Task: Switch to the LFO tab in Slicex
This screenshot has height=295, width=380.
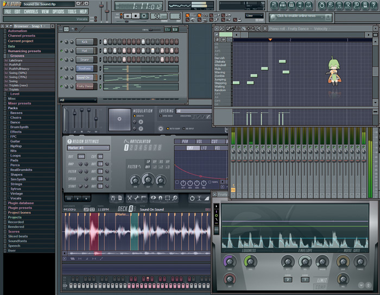Action: 204,148
